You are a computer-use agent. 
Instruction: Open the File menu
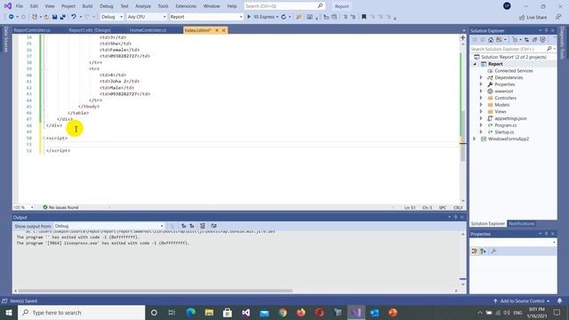coord(20,6)
